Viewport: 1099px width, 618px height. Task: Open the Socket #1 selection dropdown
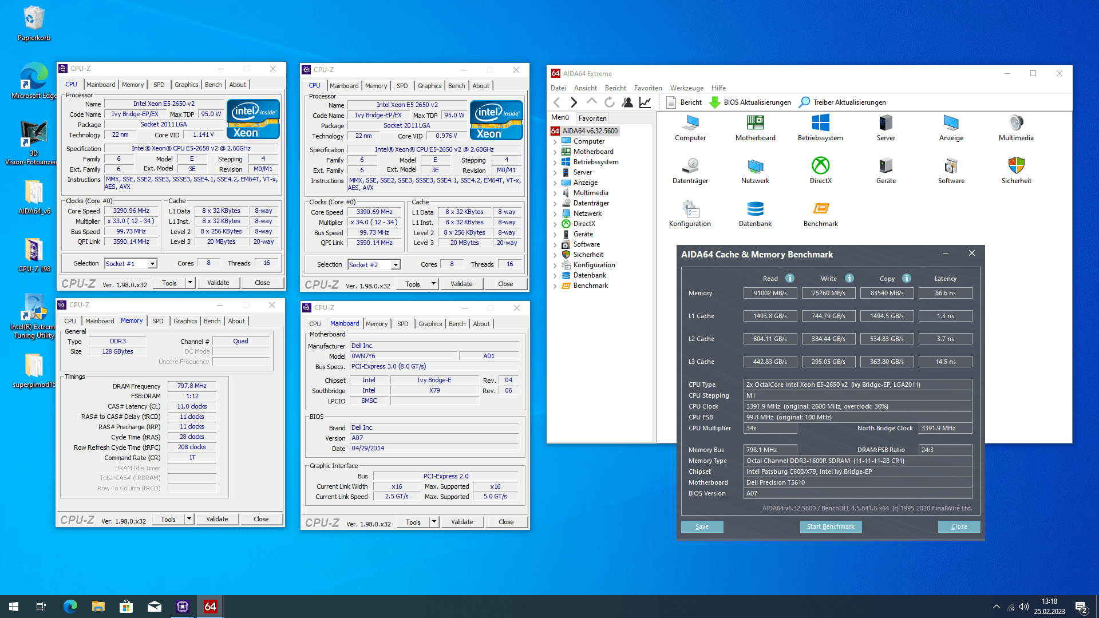click(x=152, y=263)
